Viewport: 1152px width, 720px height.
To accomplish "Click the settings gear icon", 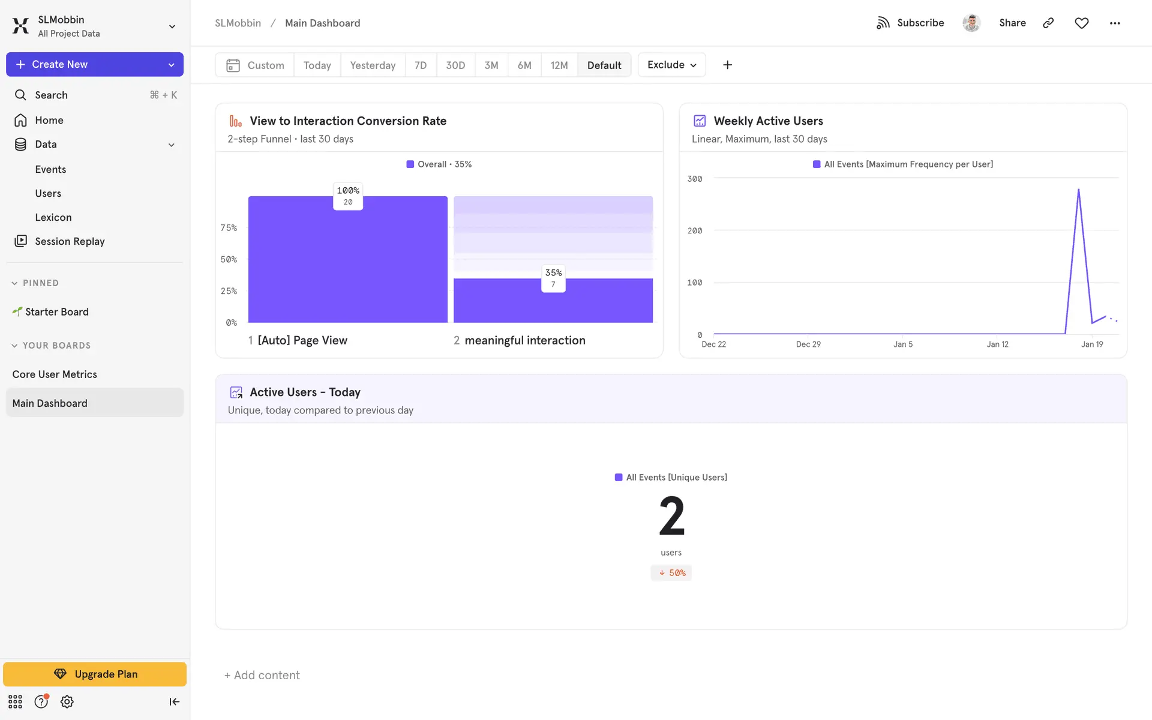I will point(67,701).
